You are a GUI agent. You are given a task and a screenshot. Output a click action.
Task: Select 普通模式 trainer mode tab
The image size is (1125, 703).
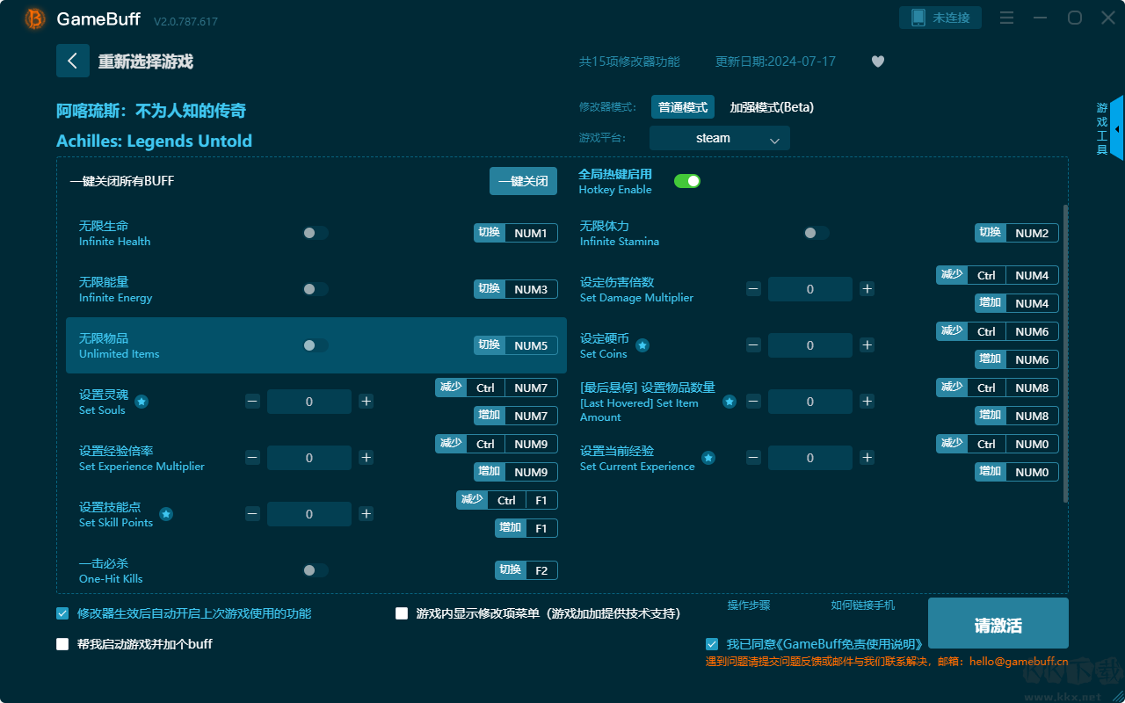(x=683, y=107)
